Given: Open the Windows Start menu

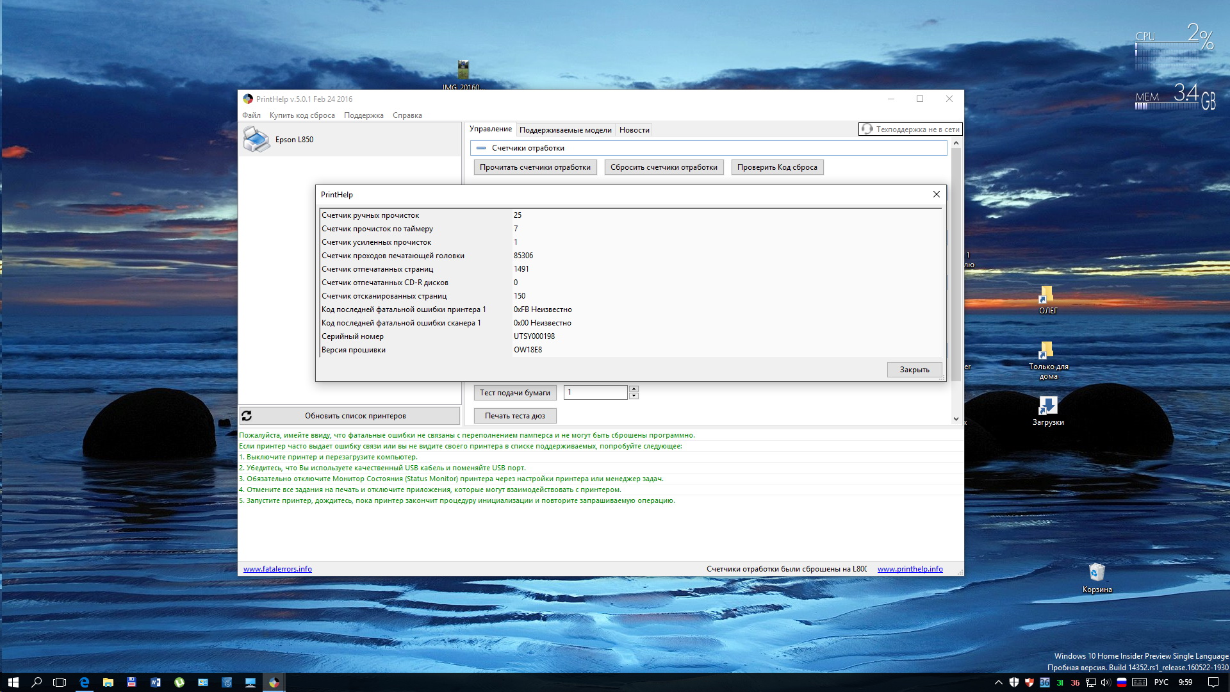Looking at the screenshot, I should tap(13, 682).
